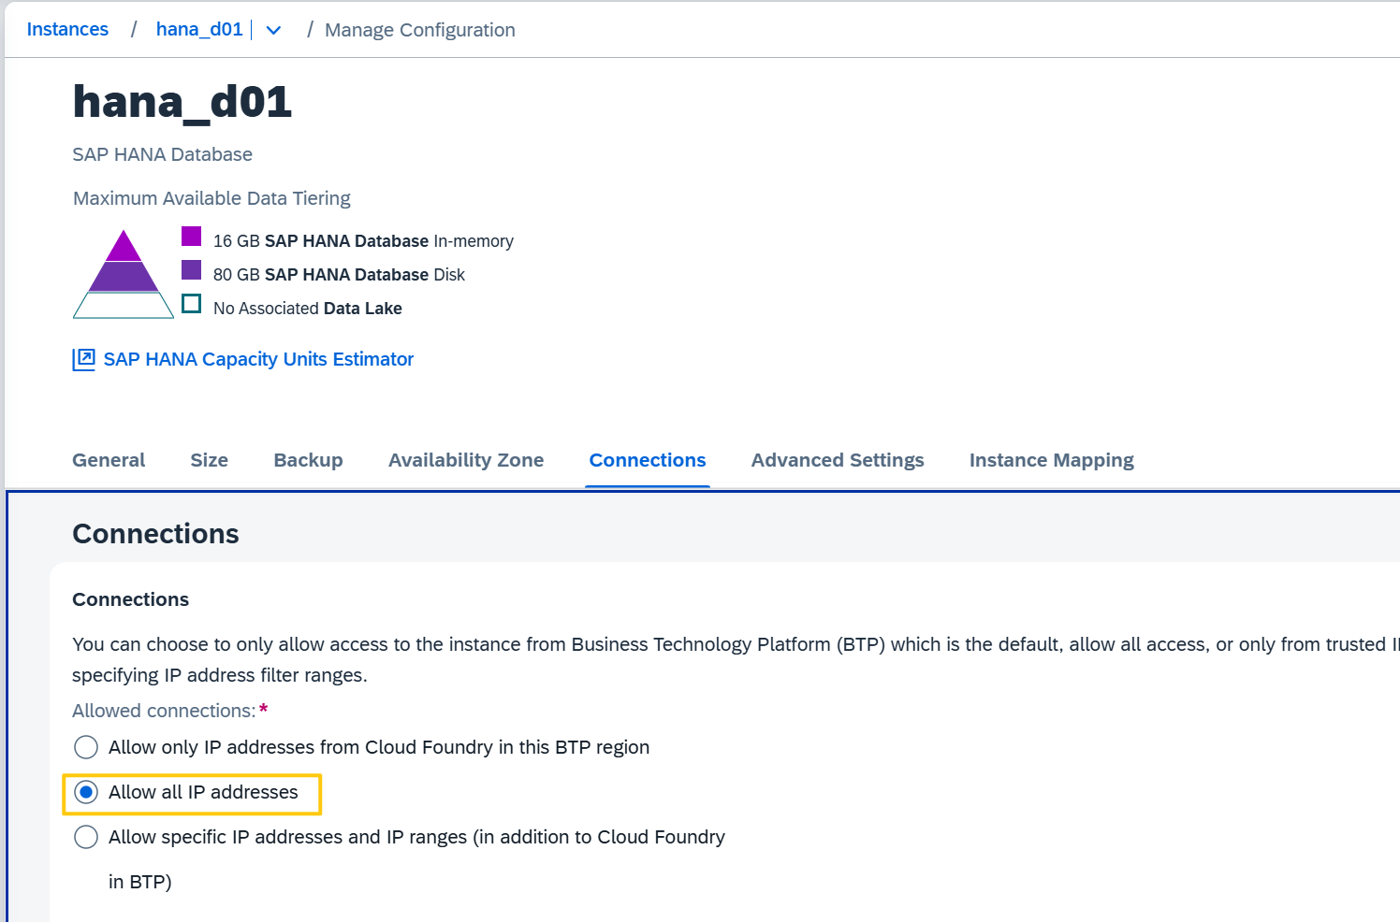
Task: Click the 80 GB SAP HANA Database Disk text
Action: [x=339, y=275]
